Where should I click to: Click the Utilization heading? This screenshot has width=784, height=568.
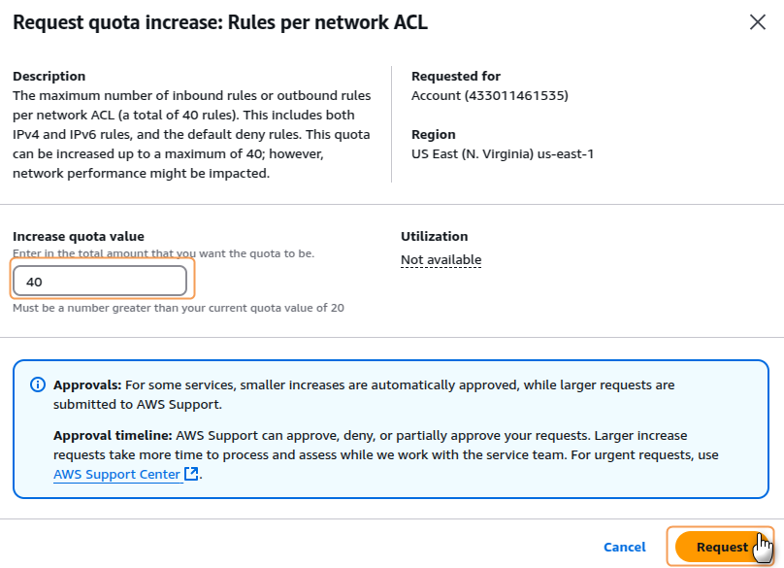tap(434, 236)
